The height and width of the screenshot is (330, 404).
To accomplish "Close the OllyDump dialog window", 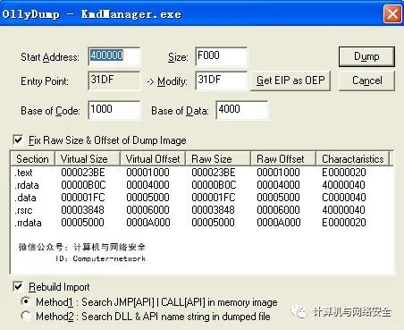I will pos(392,13).
